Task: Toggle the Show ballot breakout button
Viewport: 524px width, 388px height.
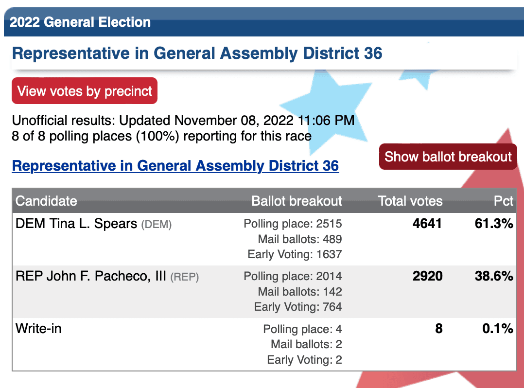Action: (448, 157)
